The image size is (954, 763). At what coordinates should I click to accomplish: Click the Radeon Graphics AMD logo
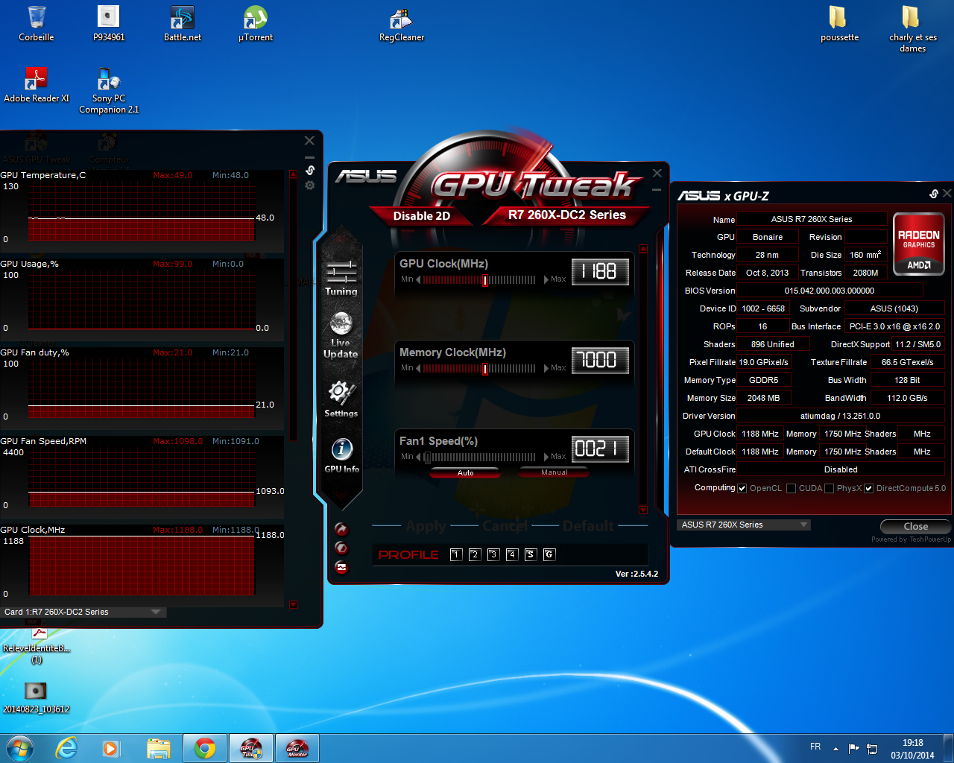918,244
